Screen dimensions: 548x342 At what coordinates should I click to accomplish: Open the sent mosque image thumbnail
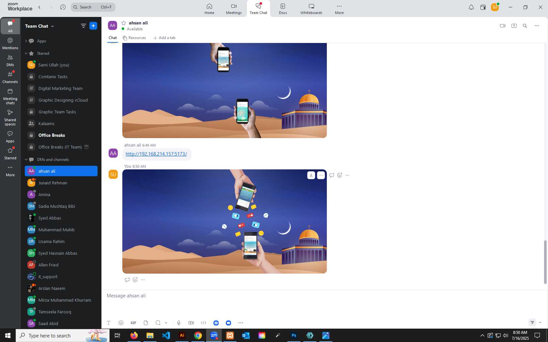coord(224,221)
